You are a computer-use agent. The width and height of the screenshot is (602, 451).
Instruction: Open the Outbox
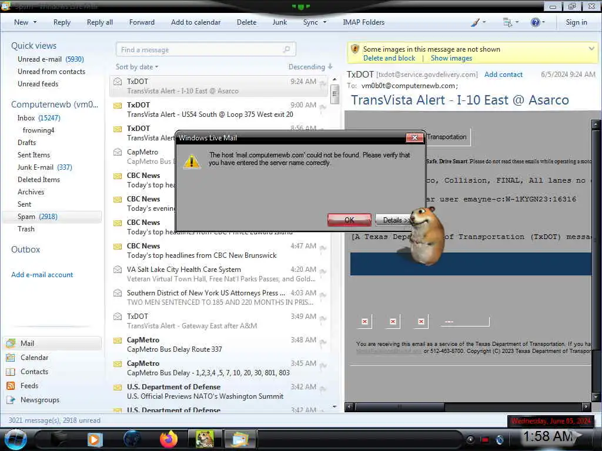[x=25, y=249]
